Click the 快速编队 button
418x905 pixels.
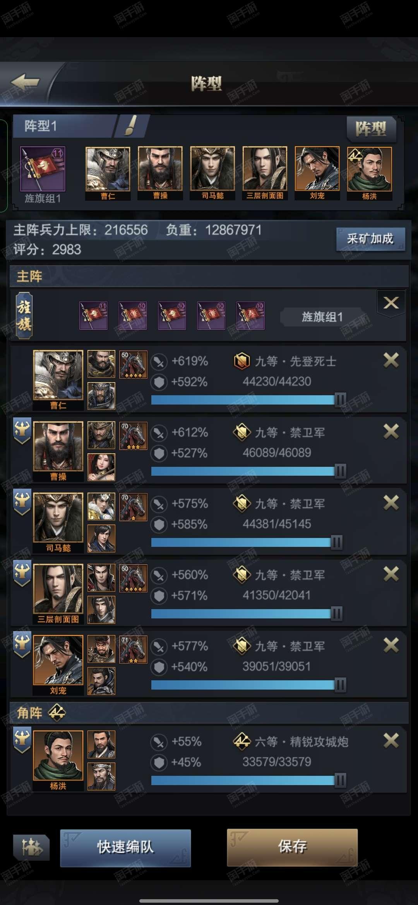(x=125, y=848)
